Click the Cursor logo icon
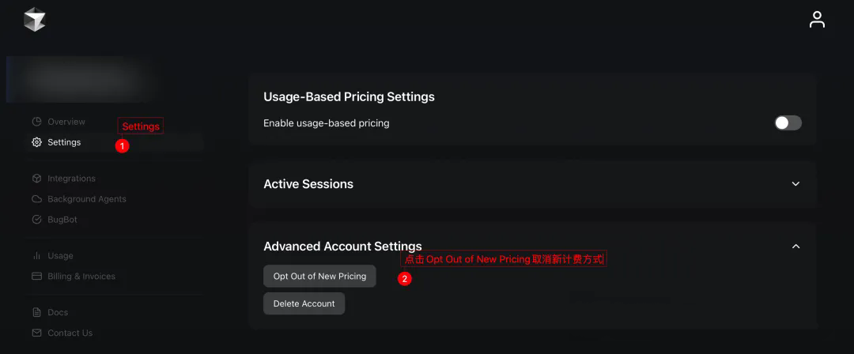The image size is (854, 354). tap(34, 20)
